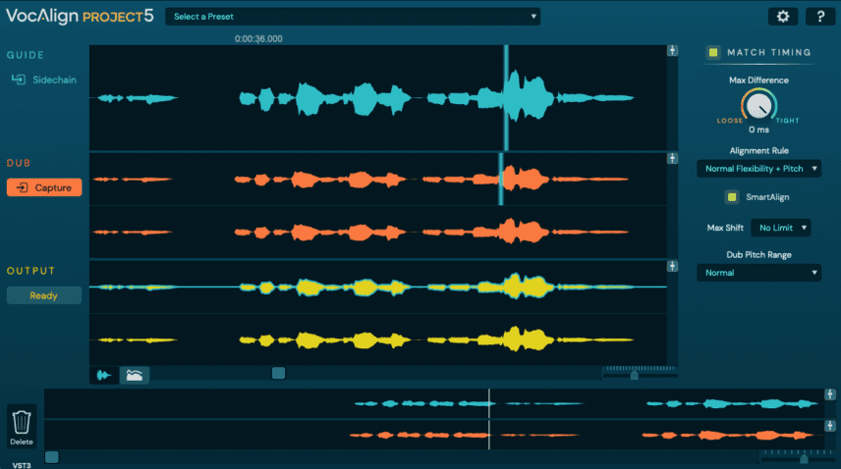This screenshot has width=841, height=469.
Task: Click the Sidechain input icon
Action: [x=19, y=79]
